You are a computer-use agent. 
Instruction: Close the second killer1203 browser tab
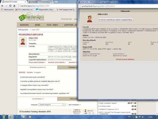pos(52,2)
